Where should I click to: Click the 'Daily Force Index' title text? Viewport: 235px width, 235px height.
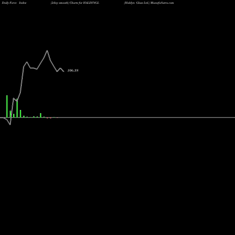[14, 3]
